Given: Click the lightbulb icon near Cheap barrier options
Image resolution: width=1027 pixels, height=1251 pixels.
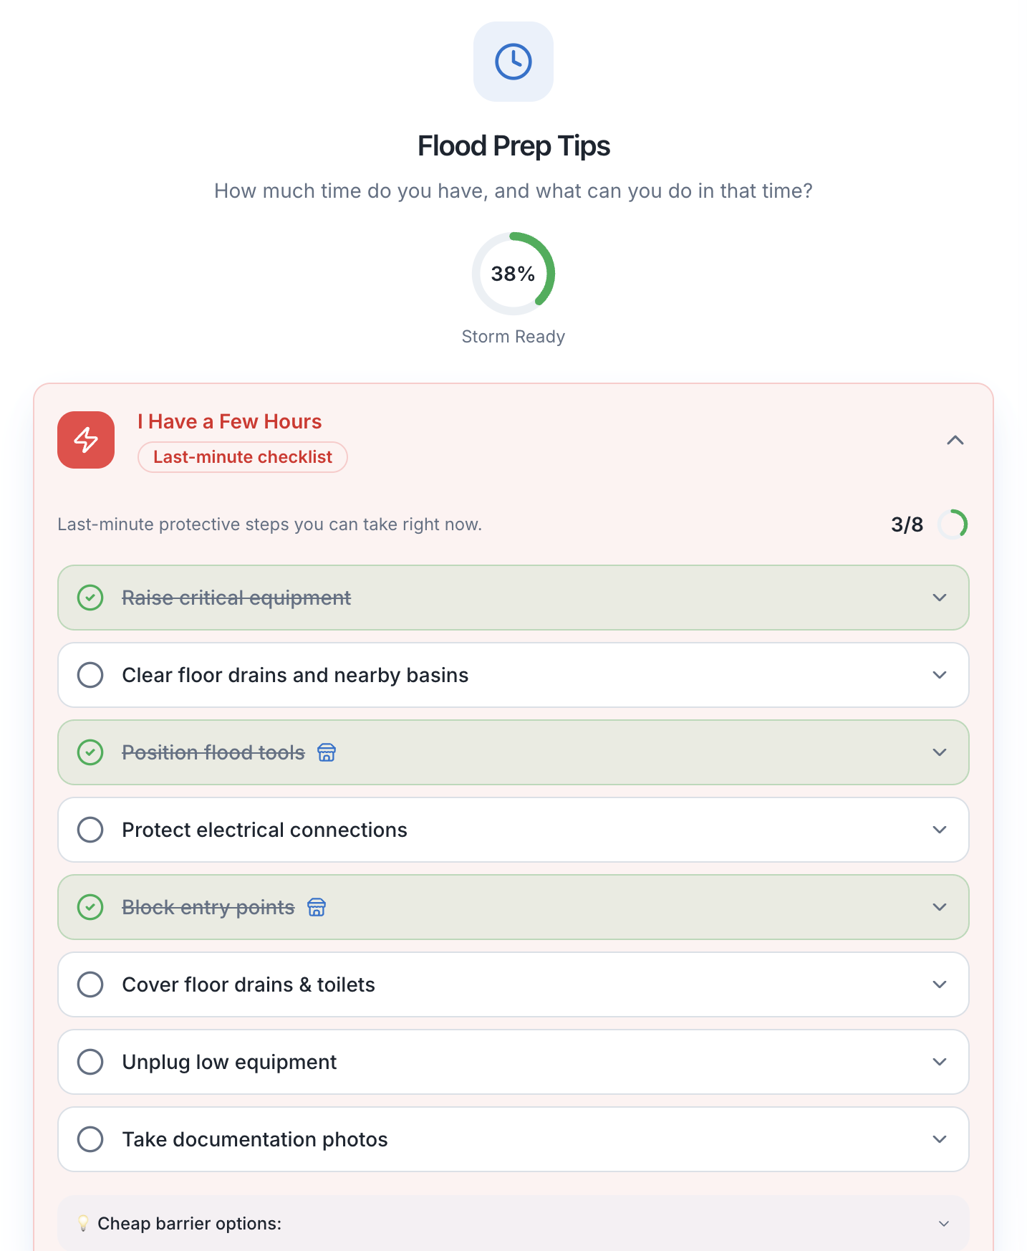Looking at the screenshot, I should click(x=83, y=1223).
